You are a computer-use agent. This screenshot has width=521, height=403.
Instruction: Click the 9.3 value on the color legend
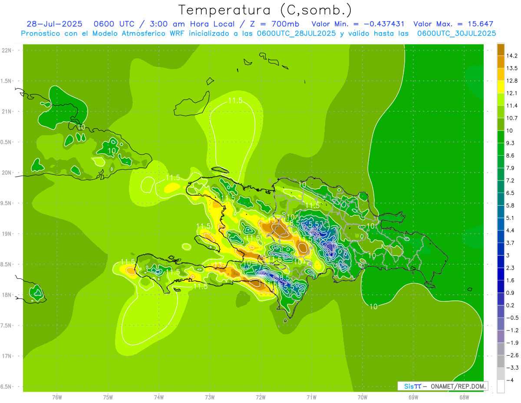(510, 143)
